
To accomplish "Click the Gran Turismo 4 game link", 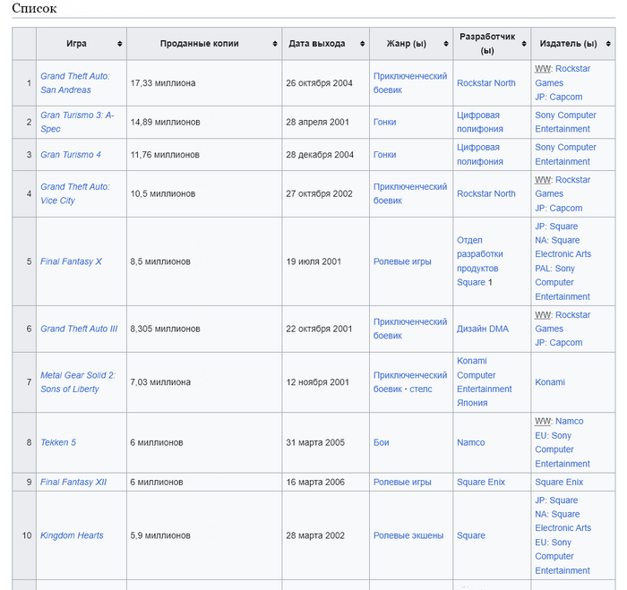I will point(71,155).
